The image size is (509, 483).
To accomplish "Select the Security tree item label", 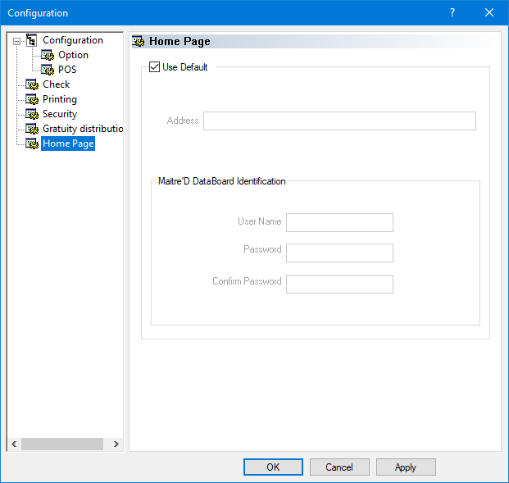I will [x=60, y=114].
